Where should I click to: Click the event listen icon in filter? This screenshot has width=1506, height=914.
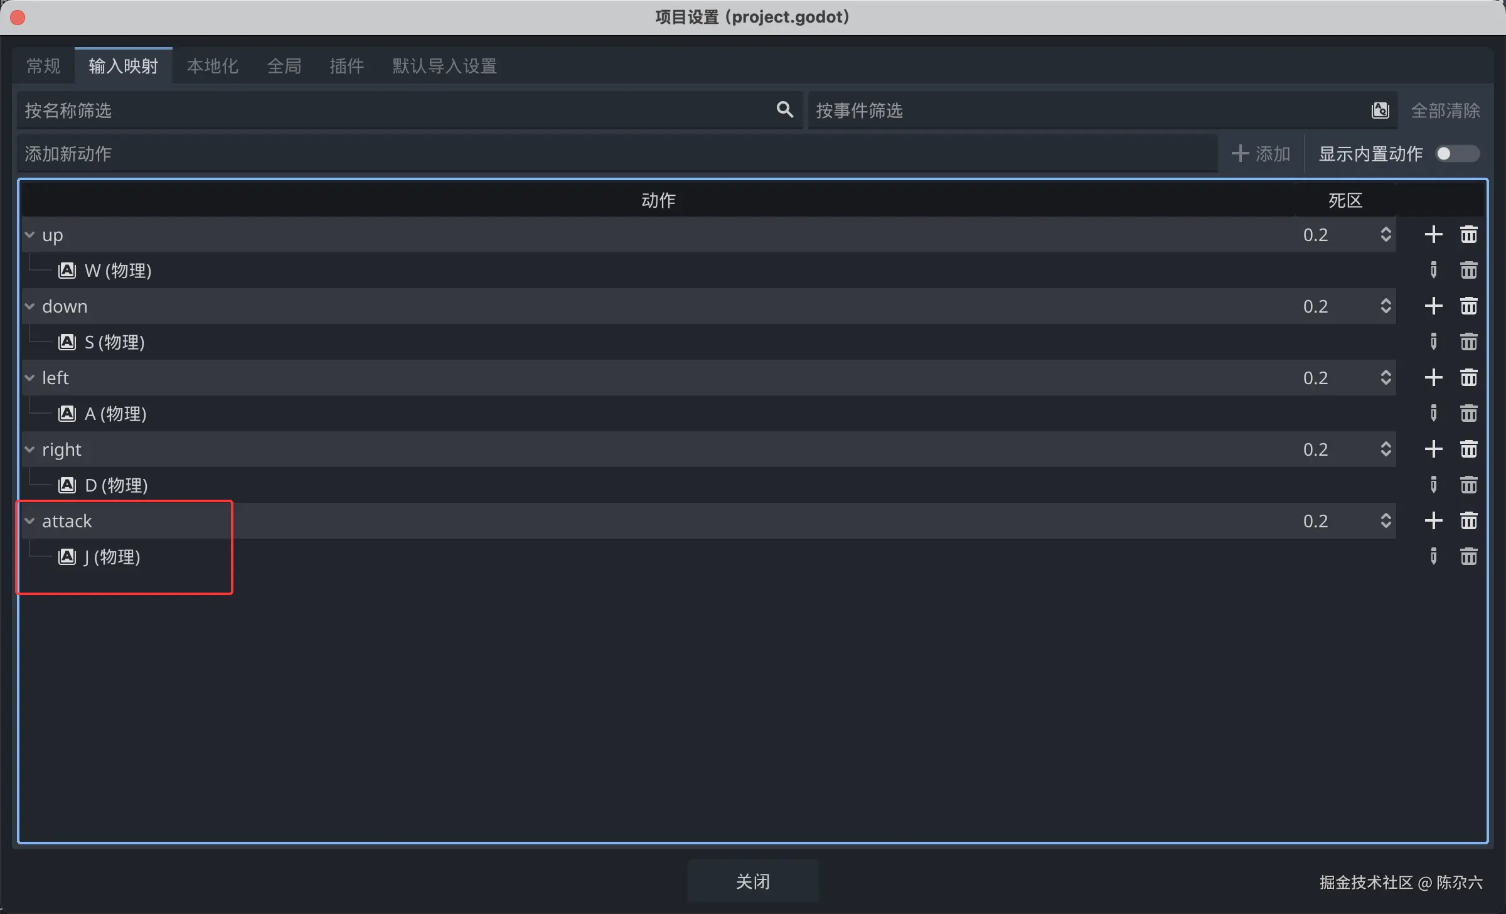point(1380,110)
